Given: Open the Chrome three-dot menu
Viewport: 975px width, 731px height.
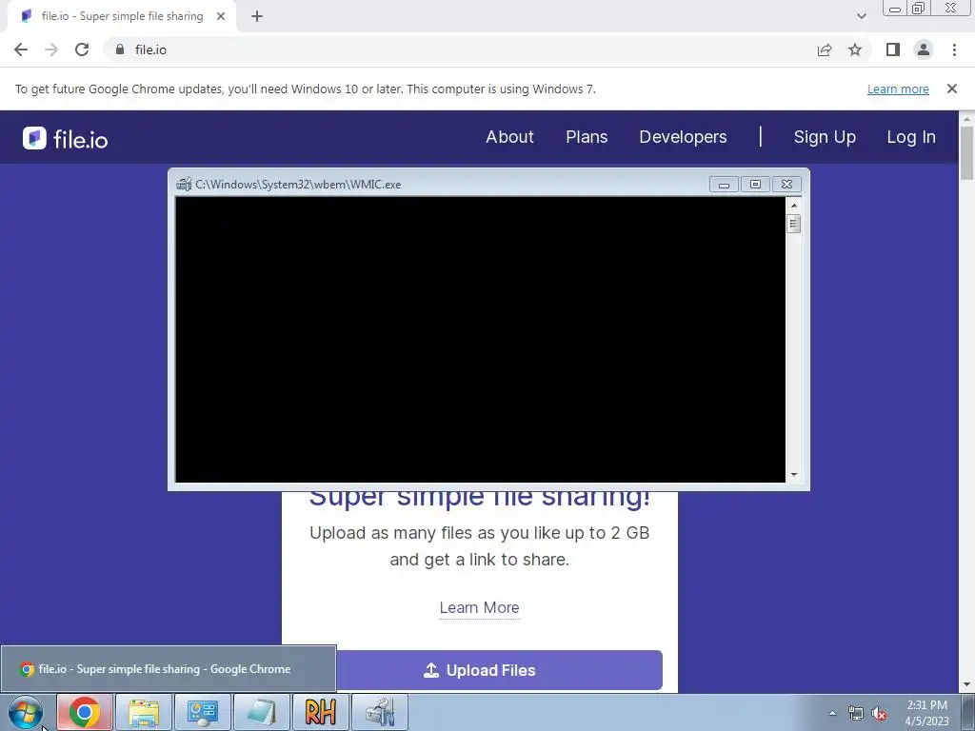Looking at the screenshot, I should point(954,49).
